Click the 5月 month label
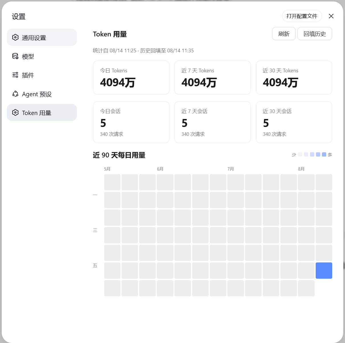345x343 pixels. (x=107, y=169)
